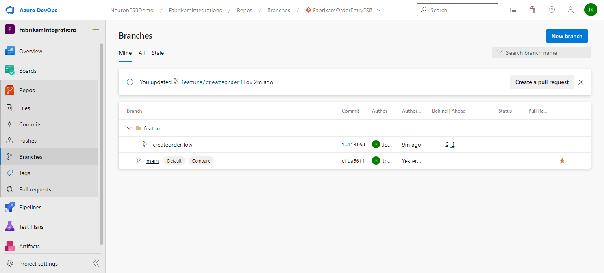Collapse the feature folder chevron

coord(129,128)
